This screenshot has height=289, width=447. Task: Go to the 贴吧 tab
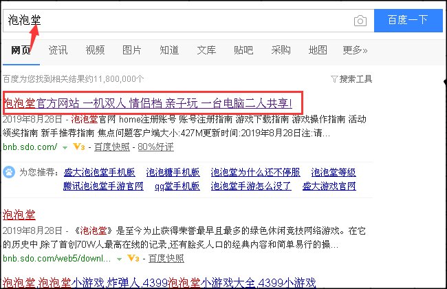[243, 50]
